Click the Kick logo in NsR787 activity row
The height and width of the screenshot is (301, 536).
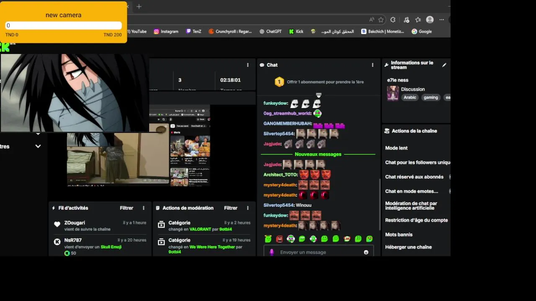(57, 242)
